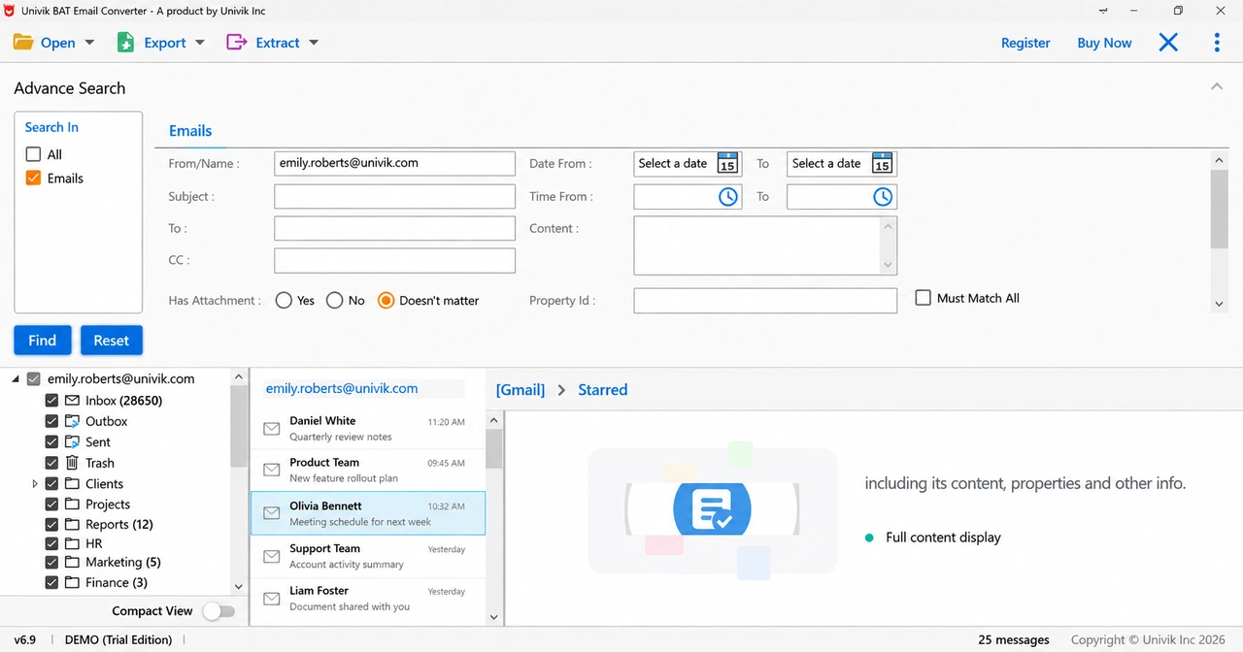Select the Olivia Bennett meeting schedule email
This screenshot has height=652, width=1243.
(x=368, y=513)
